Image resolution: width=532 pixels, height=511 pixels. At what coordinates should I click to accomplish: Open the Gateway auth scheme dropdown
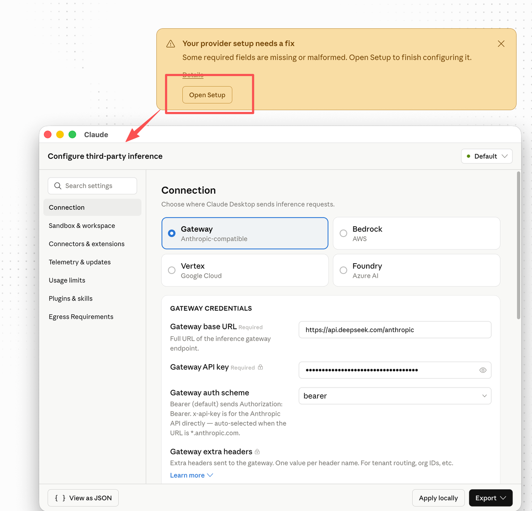pos(395,396)
